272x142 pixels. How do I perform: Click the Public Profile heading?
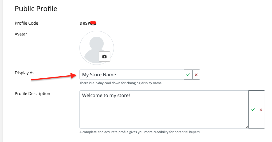[x=36, y=9]
